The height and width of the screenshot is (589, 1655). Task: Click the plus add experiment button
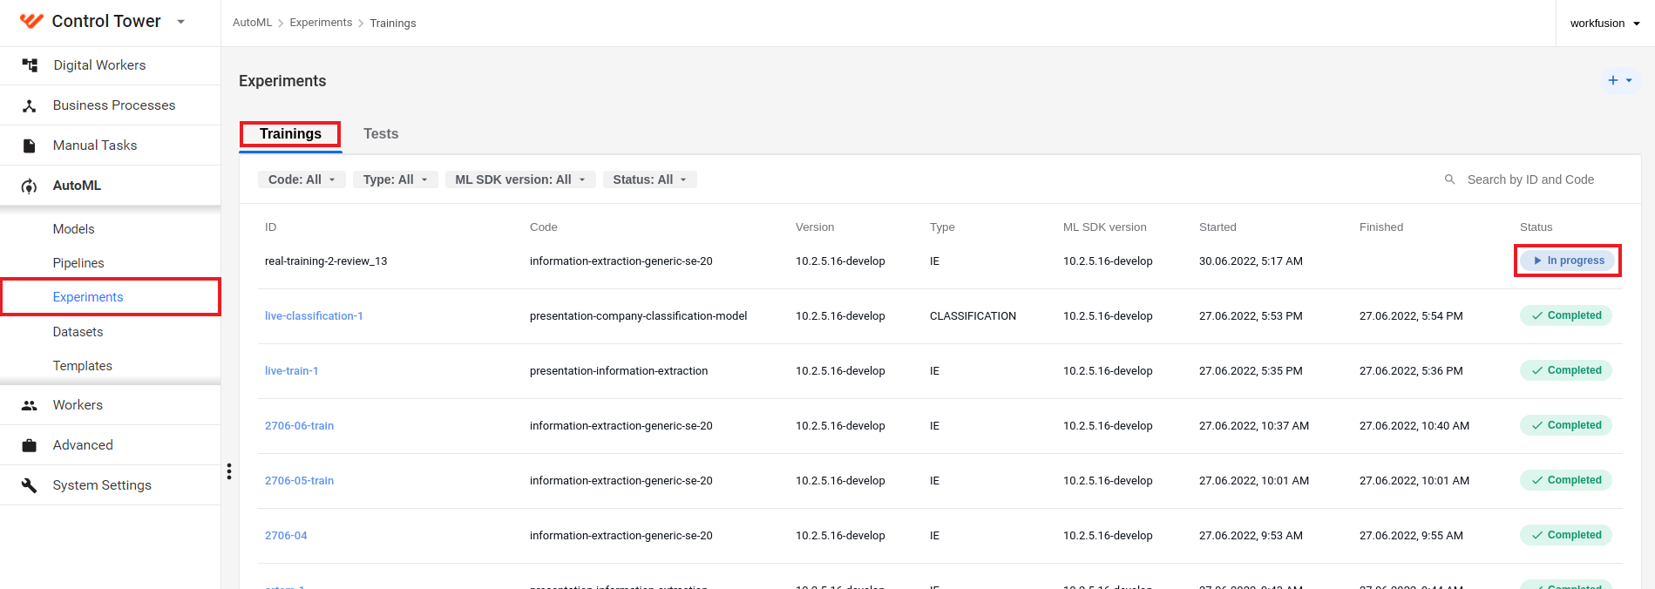pos(1620,80)
